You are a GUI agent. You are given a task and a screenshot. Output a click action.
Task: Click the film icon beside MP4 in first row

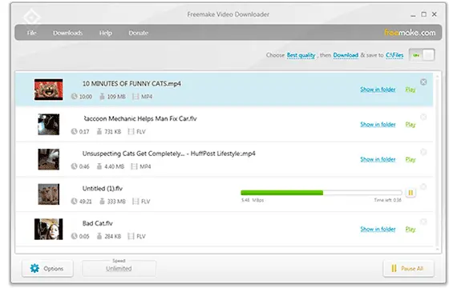(x=135, y=96)
